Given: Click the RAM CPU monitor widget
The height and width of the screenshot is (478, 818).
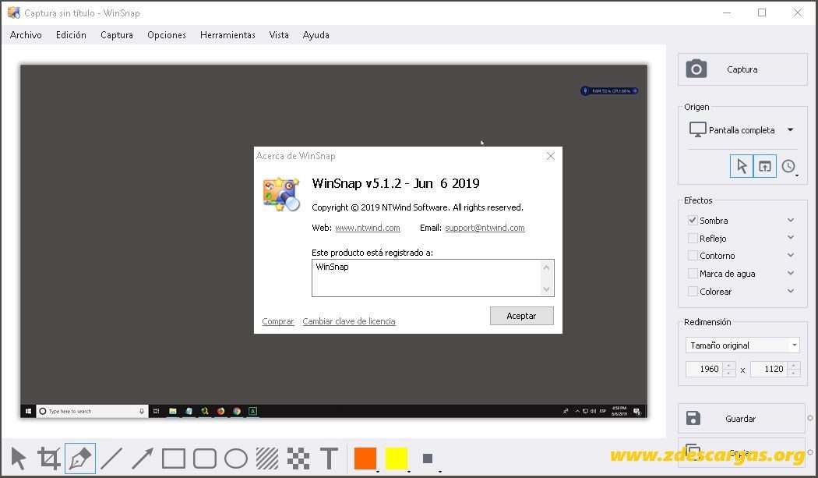Looking at the screenshot, I should [609, 91].
